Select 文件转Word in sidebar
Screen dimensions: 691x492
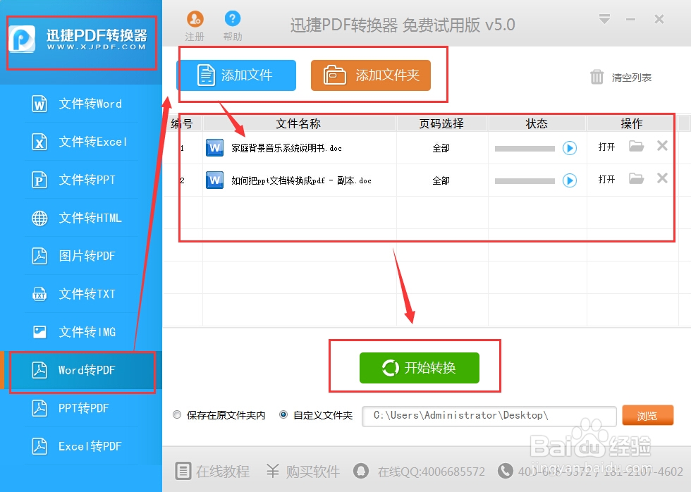coord(81,104)
